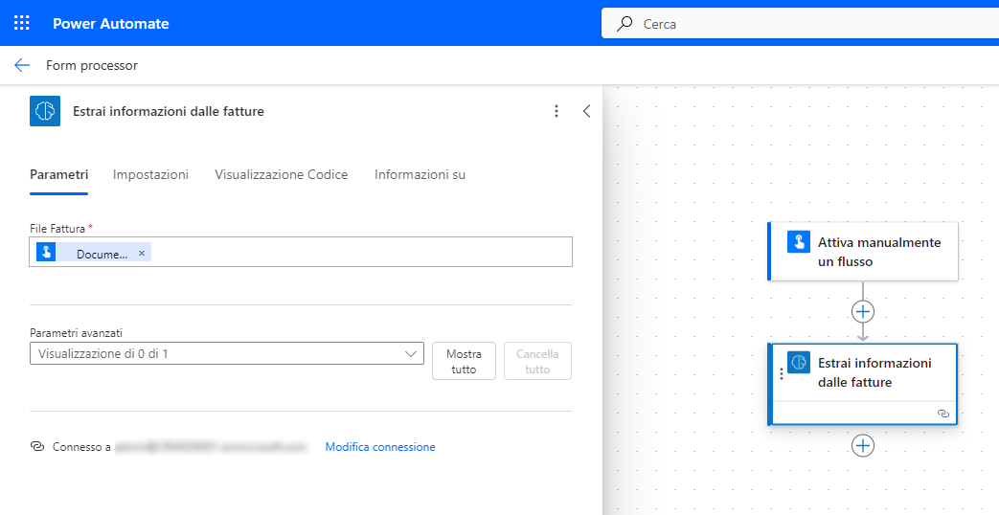
Task: Open the Visualizzazione Codice tab
Action: coord(281,174)
